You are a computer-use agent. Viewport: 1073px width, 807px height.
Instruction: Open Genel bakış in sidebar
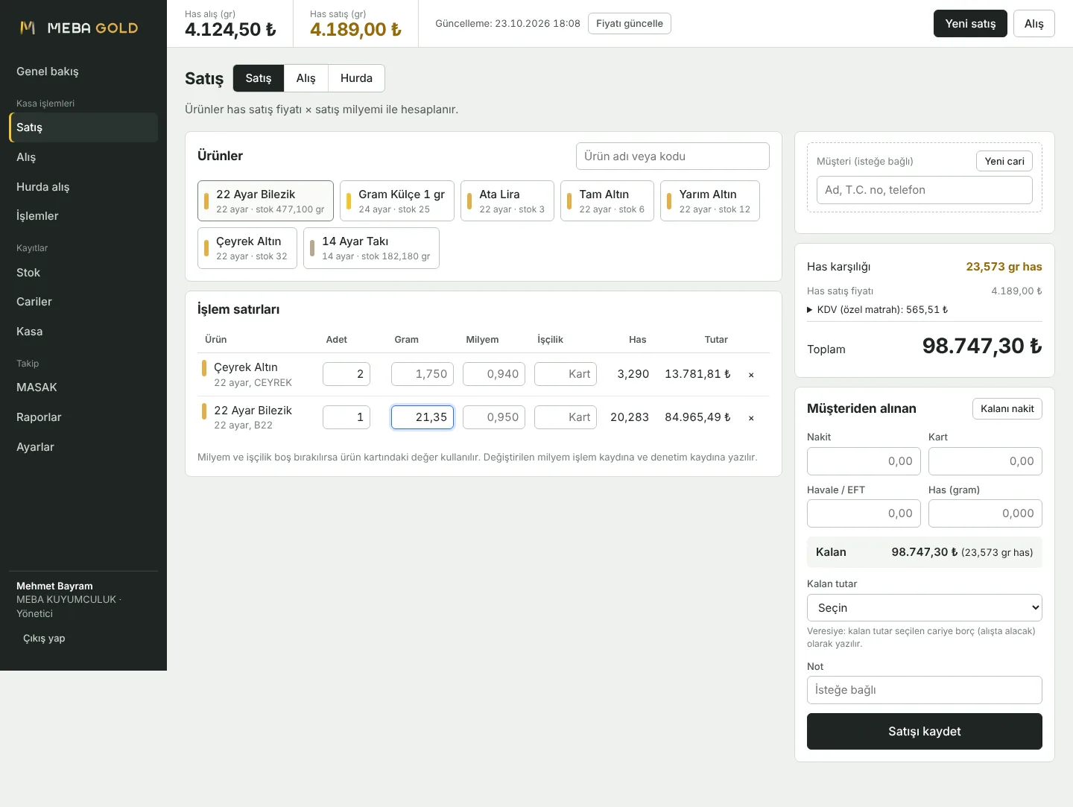[83, 72]
